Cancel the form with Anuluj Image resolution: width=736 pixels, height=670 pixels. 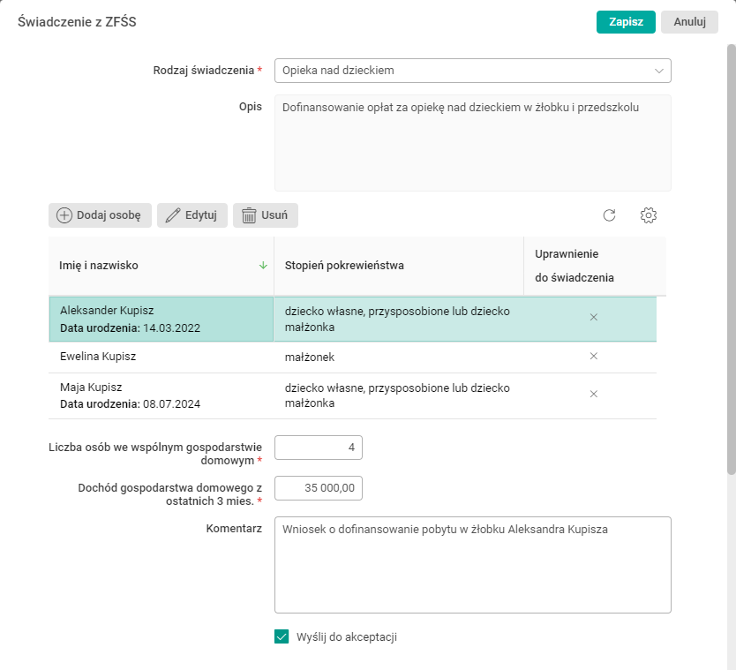click(689, 21)
